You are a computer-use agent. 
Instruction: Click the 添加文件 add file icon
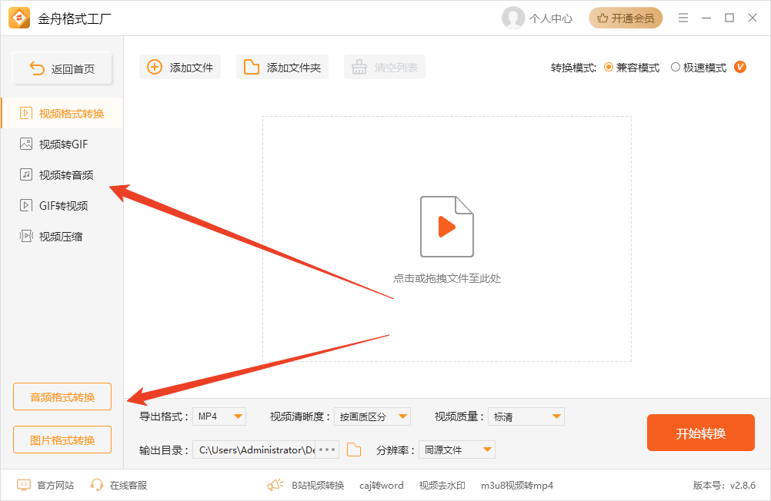tap(154, 67)
